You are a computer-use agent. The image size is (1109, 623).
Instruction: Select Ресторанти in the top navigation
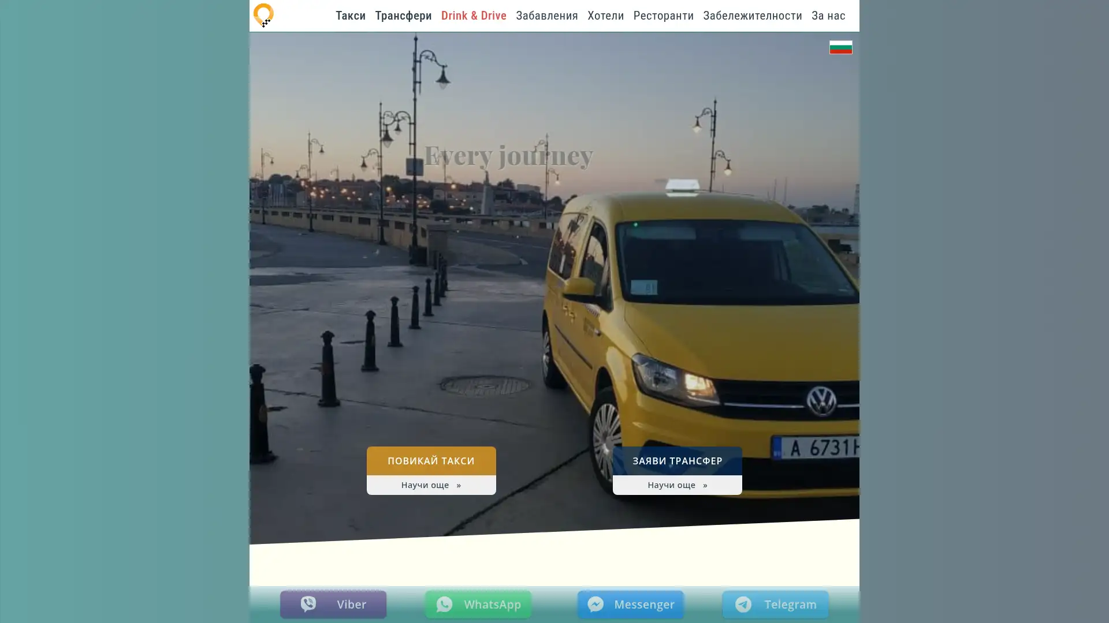(663, 16)
